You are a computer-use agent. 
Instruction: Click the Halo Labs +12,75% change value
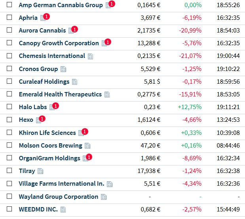(x=190, y=107)
